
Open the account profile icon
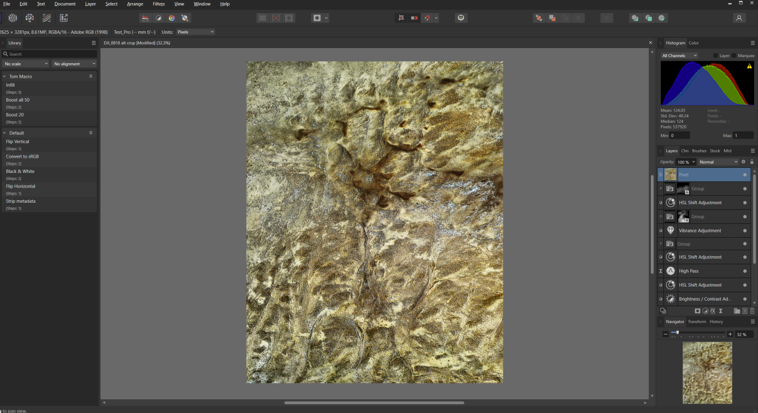(x=739, y=18)
